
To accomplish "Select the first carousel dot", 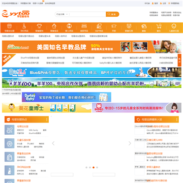I will tap(86, 167).
